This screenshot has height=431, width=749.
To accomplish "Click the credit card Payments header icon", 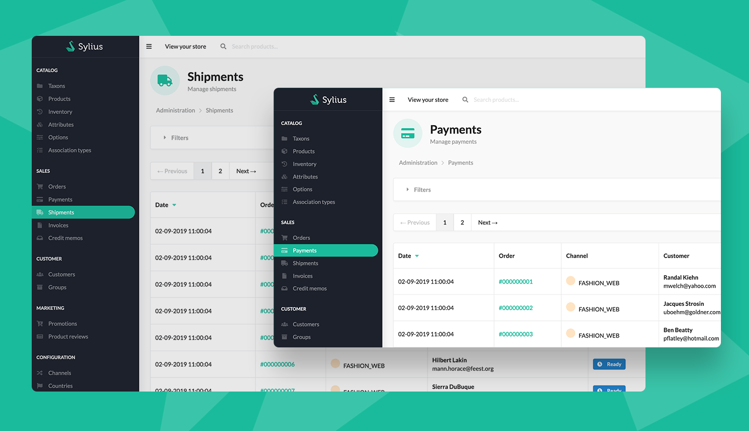I will click(408, 133).
